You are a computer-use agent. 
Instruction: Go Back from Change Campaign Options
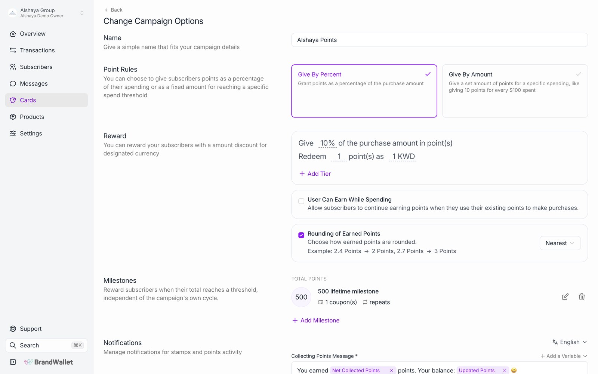pyautogui.click(x=114, y=10)
